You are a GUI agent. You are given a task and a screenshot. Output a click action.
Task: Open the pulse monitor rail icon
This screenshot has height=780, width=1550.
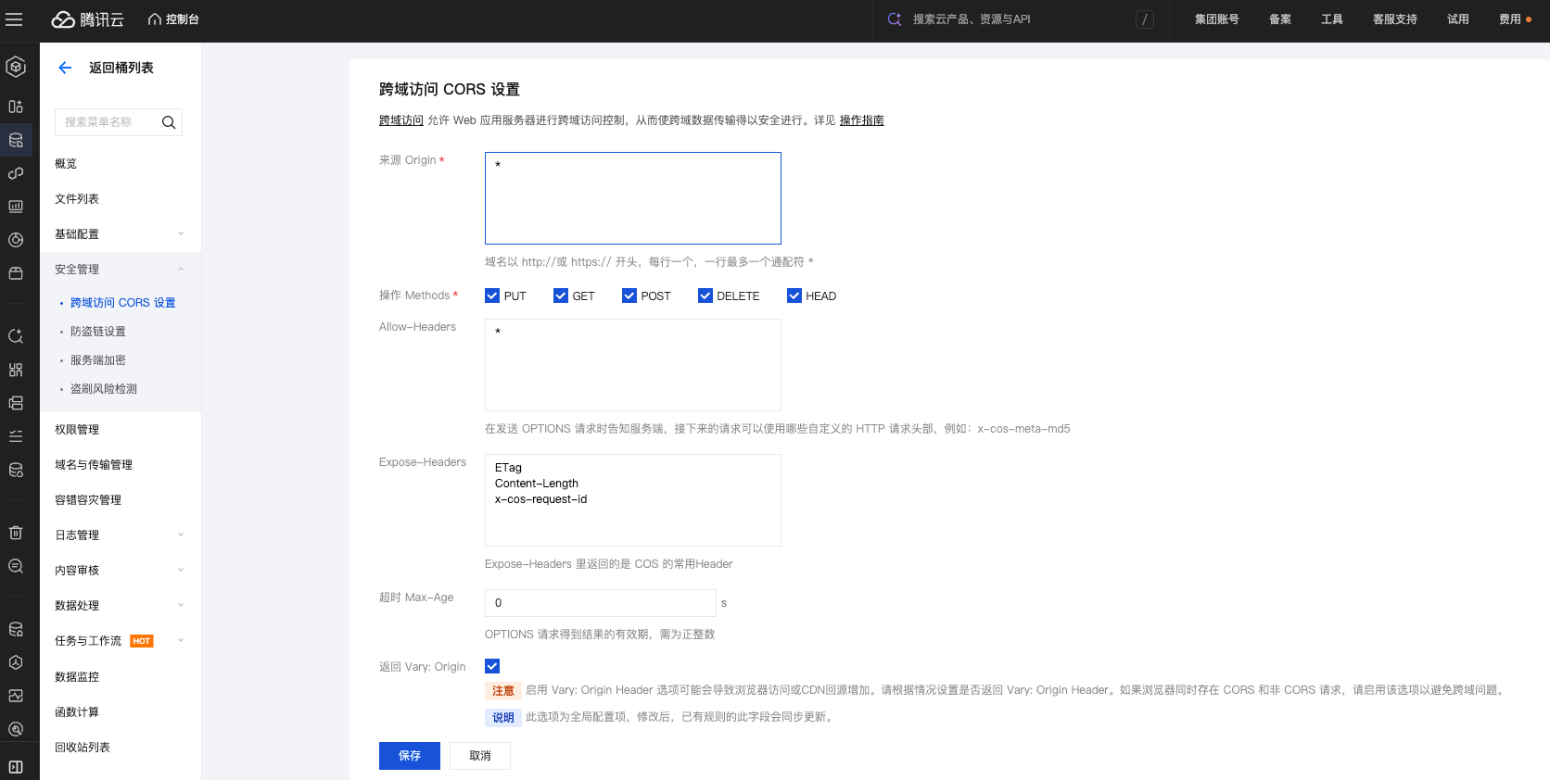[x=16, y=696]
